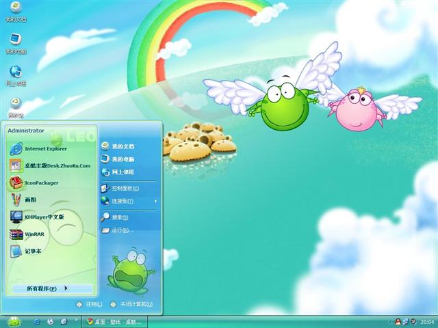Image resolution: width=438 pixels, height=328 pixels.
Task: Expand 连接到(T) submenu
Action: tap(129, 201)
